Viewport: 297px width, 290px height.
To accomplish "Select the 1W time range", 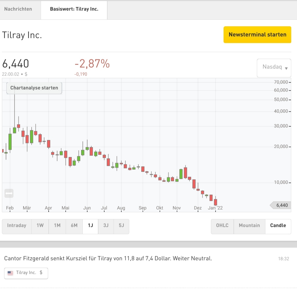I will (40, 225).
